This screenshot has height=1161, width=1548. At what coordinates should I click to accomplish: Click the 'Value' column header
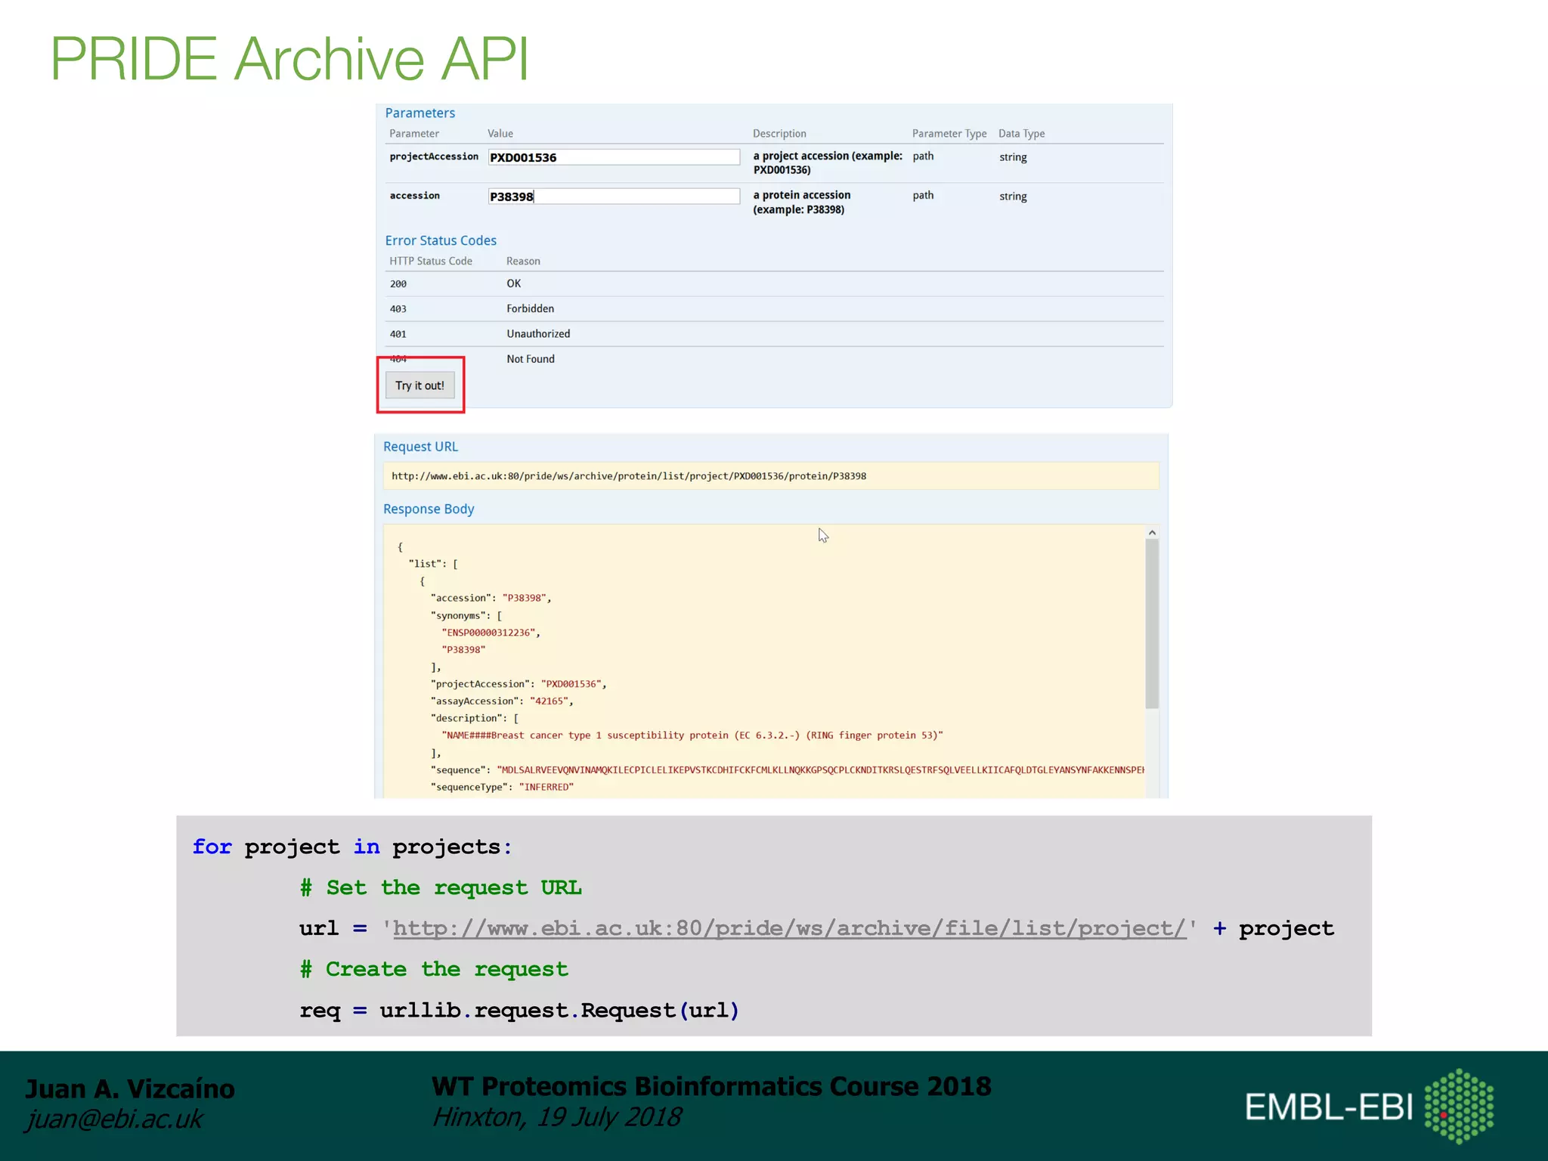(500, 134)
